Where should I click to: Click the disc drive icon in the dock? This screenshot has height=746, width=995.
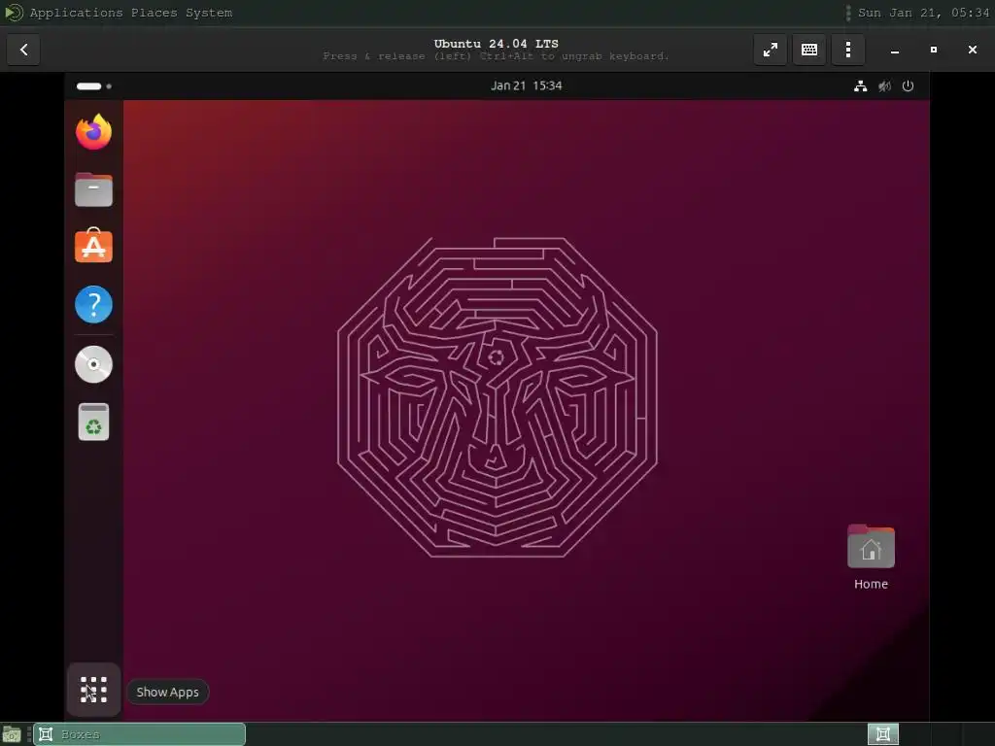coord(94,364)
